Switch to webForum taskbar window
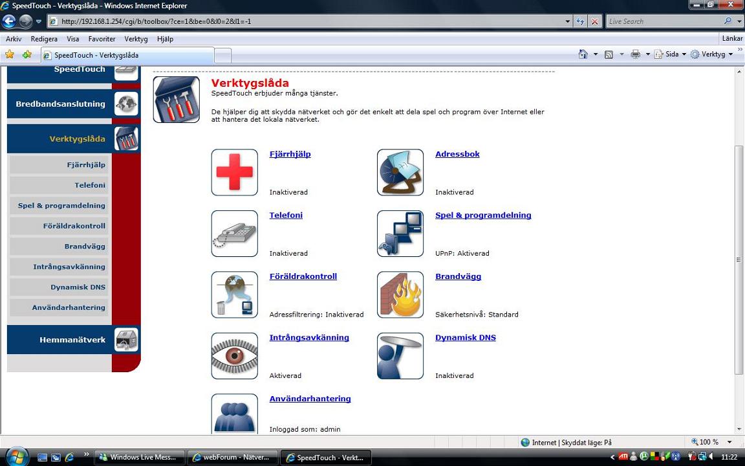745x466 pixels. (232, 458)
